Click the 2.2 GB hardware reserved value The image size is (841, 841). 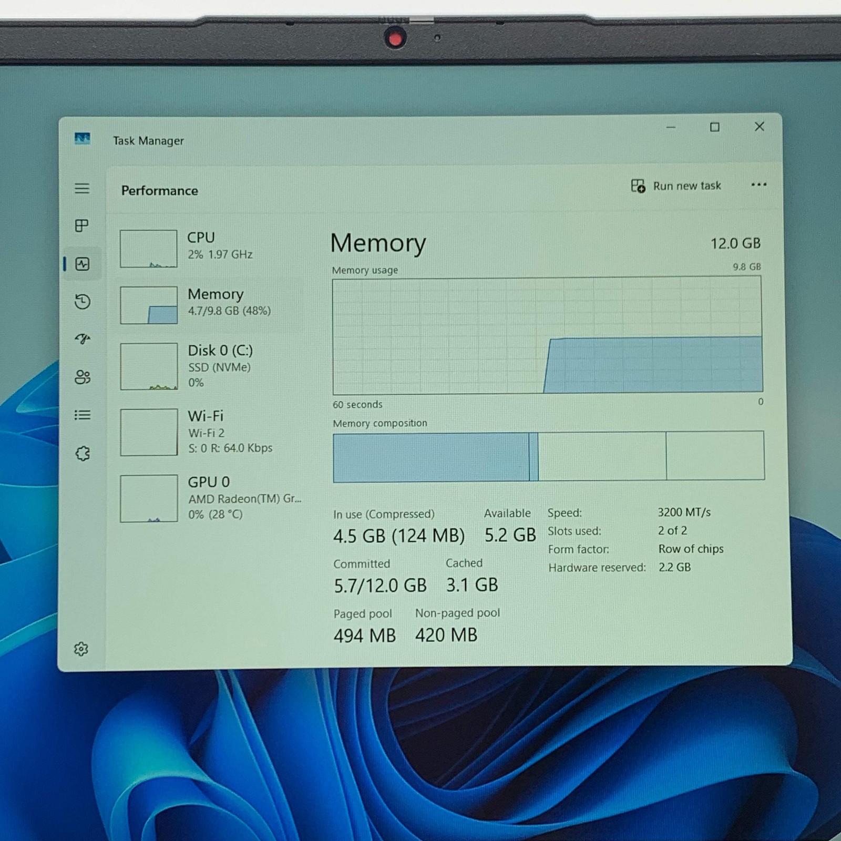pos(674,567)
